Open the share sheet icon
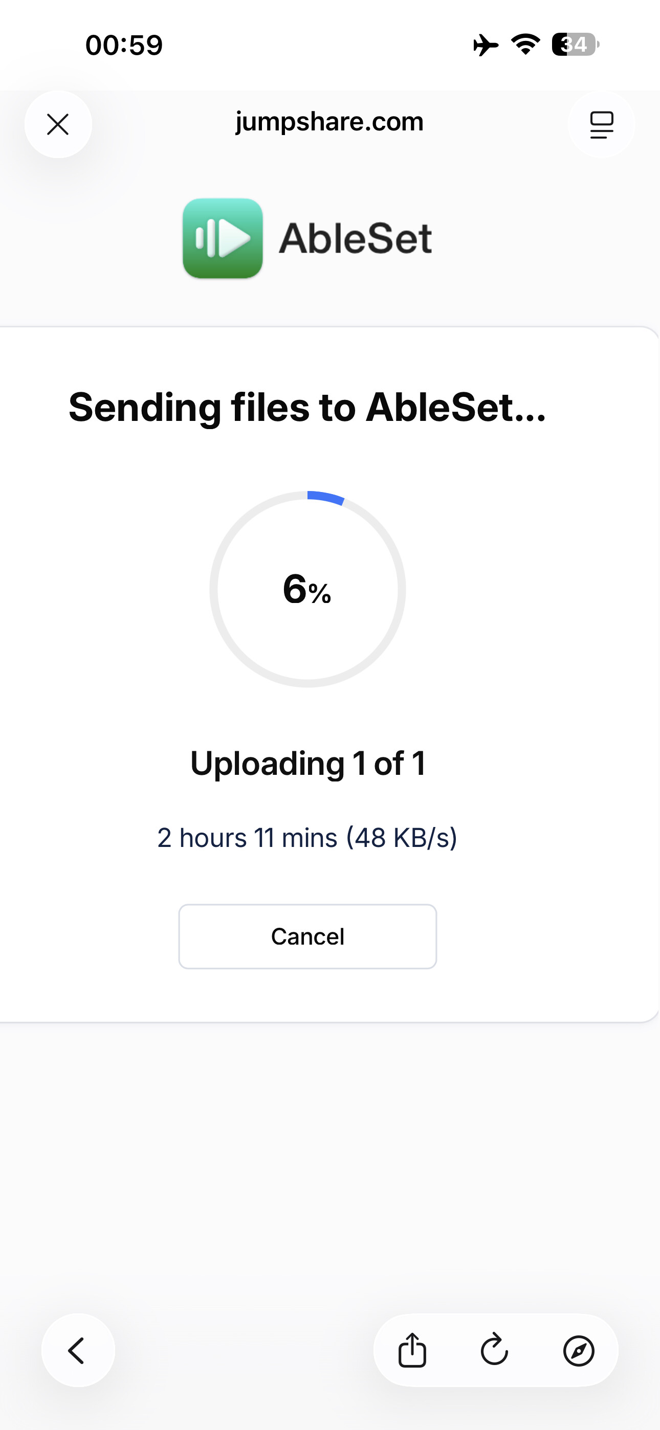Screen dimensions: 660x1430 coord(412,1350)
